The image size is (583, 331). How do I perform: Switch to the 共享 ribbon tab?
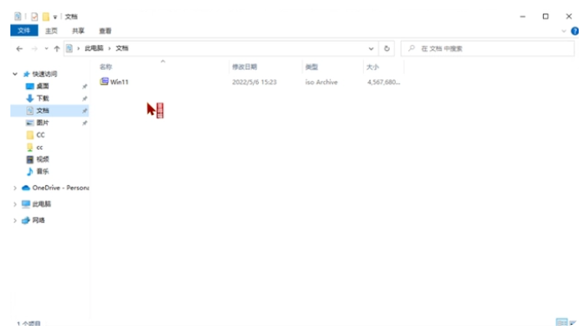coord(78,31)
